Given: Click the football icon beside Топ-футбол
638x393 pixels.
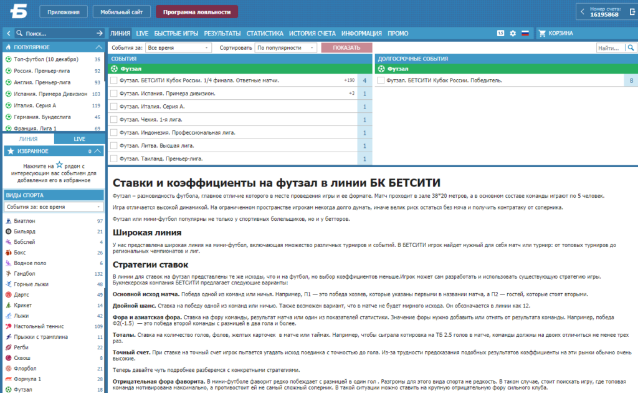Looking at the screenshot, I should [x=8, y=59].
